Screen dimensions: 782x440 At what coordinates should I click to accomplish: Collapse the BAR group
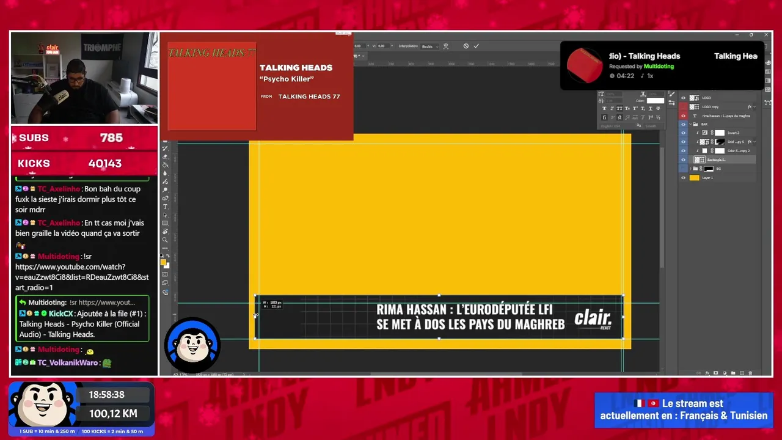[690, 124]
